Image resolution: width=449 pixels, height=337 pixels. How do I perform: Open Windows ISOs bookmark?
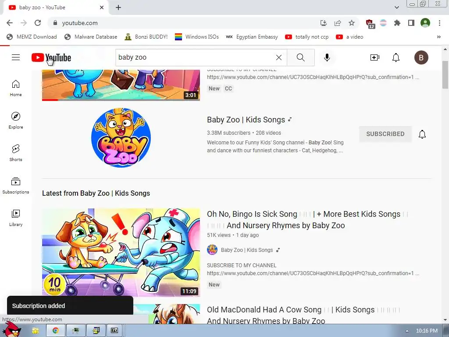click(197, 37)
